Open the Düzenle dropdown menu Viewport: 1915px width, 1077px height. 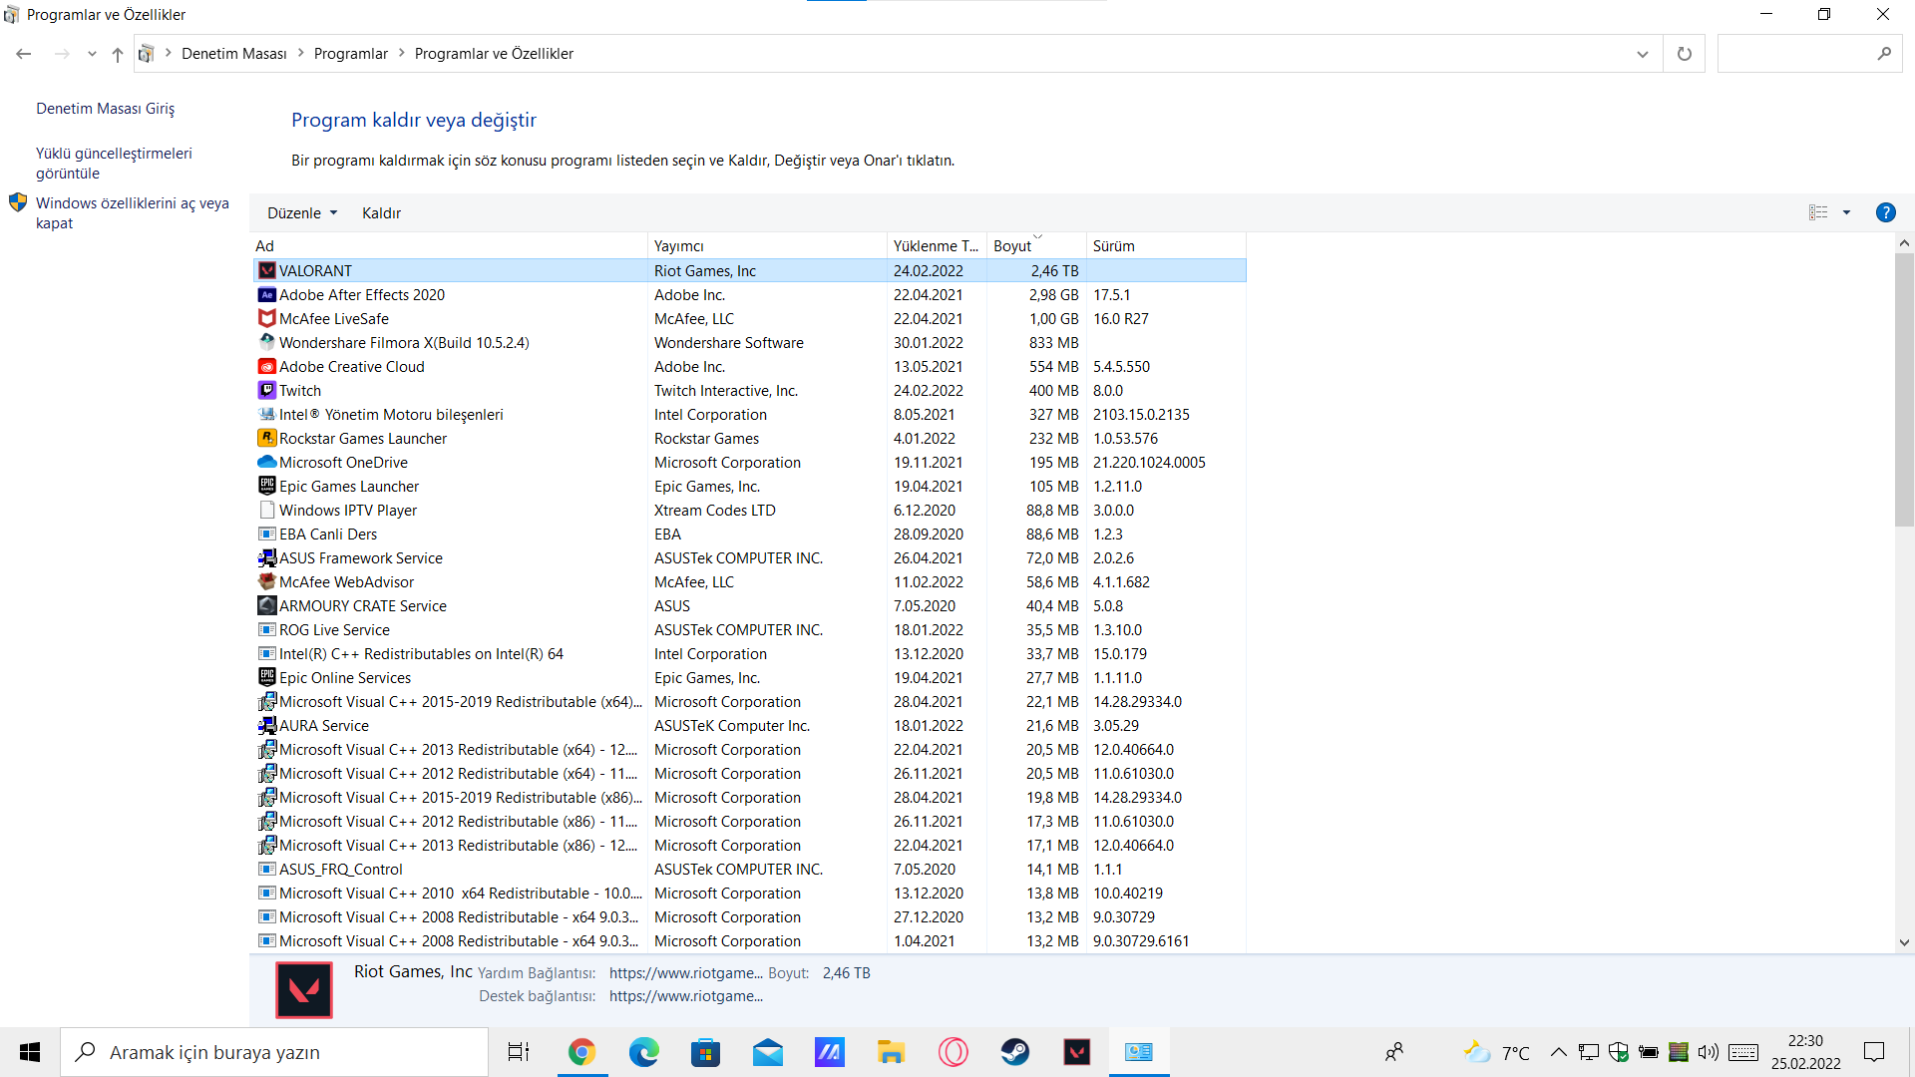[302, 212]
